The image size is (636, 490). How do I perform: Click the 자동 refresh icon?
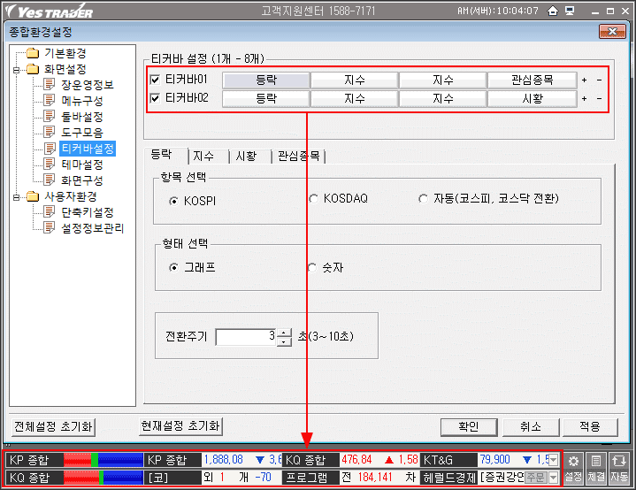(x=619, y=468)
